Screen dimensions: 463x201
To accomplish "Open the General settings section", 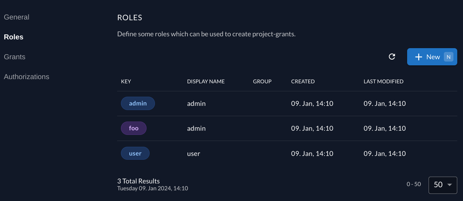I will (16, 17).
